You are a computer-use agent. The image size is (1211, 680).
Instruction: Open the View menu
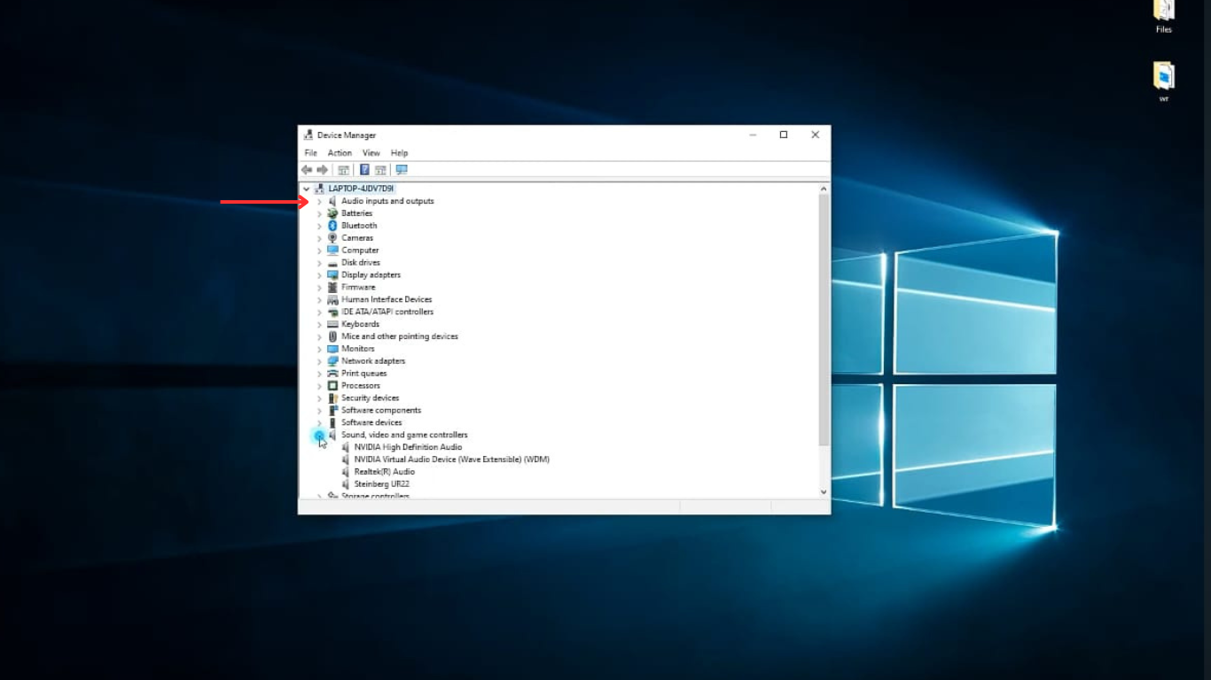[x=371, y=153]
